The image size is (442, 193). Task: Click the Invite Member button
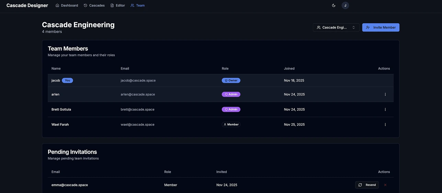(381, 27)
